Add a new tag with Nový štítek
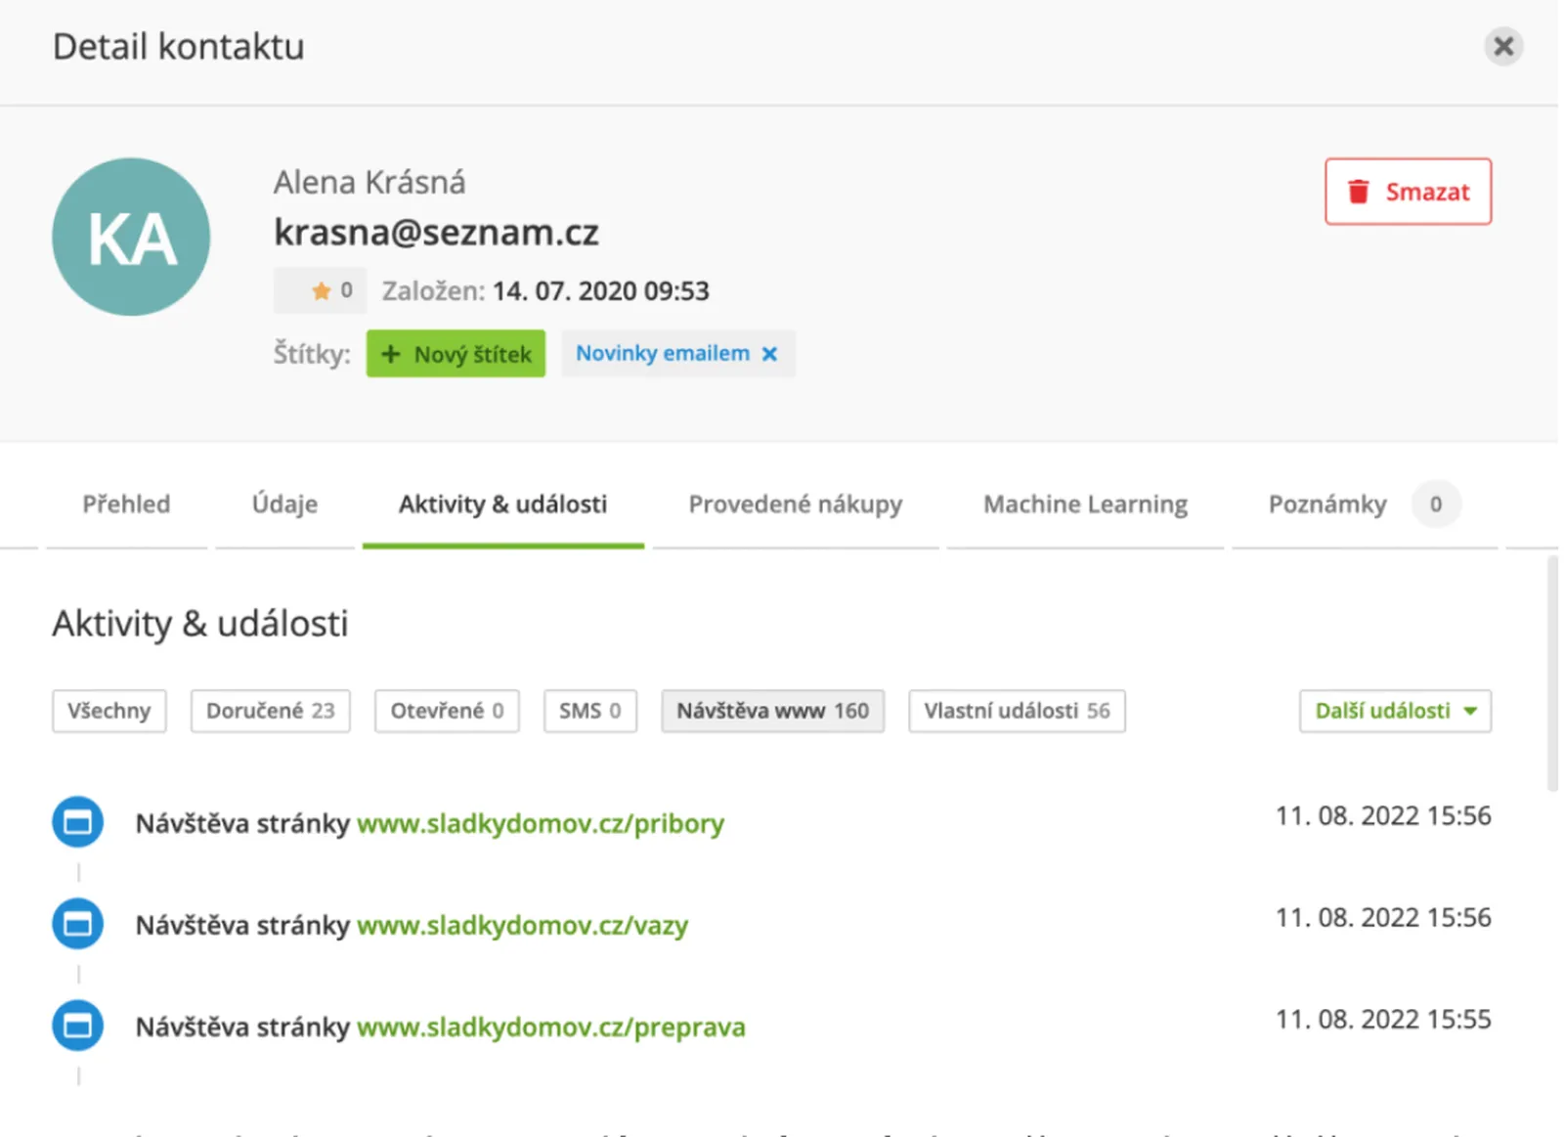The width and height of the screenshot is (1564, 1137). (x=456, y=354)
